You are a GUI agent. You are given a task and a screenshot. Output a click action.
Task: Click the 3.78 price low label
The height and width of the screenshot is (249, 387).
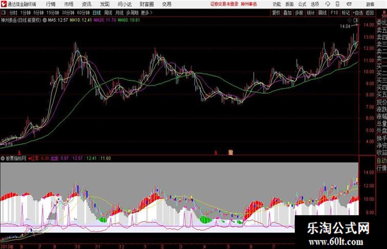pyautogui.click(x=8, y=145)
